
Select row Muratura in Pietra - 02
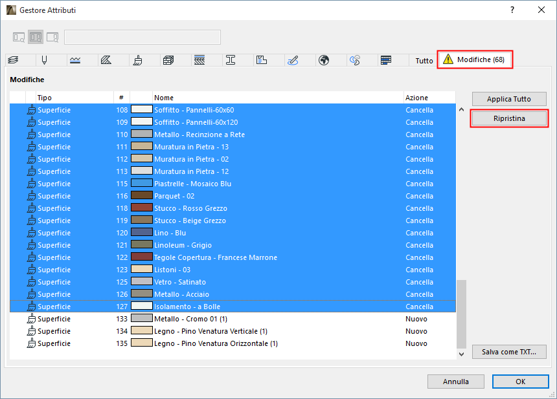pos(233,159)
